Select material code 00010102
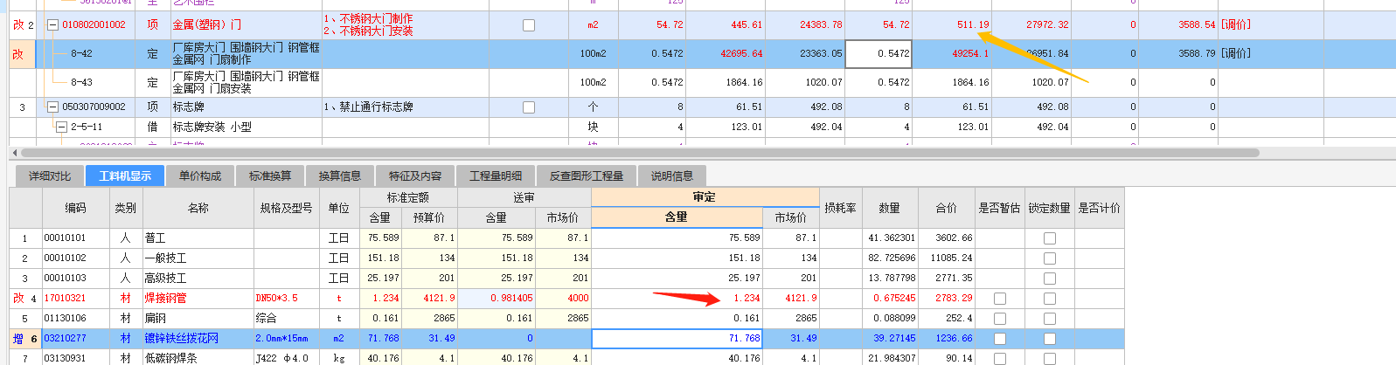Image resolution: width=1396 pixels, height=365 pixels. point(66,258)
